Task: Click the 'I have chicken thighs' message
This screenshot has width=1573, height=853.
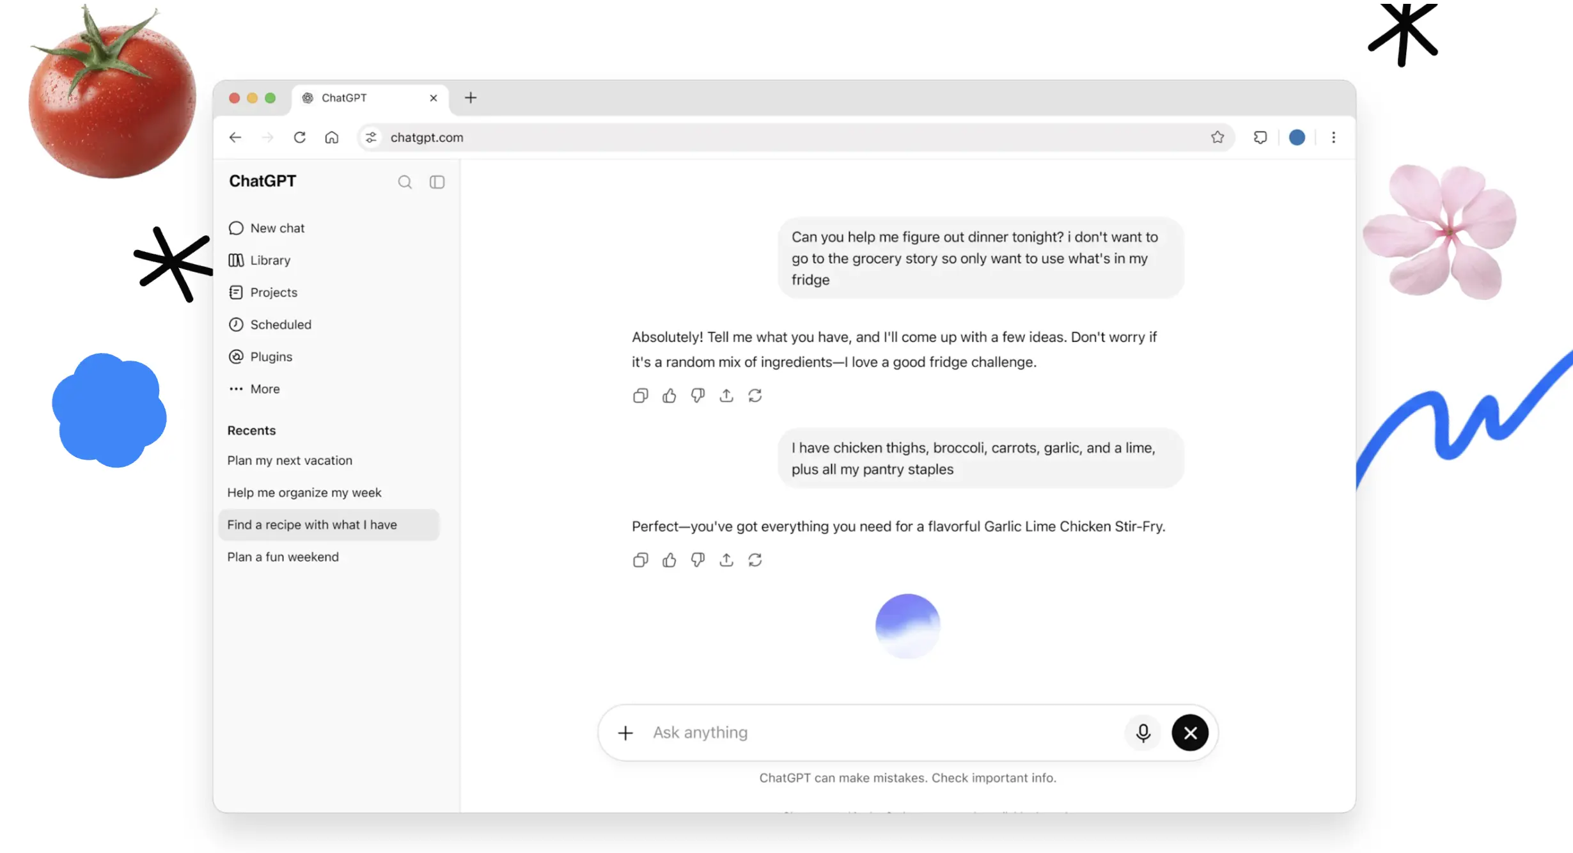Action: pyautogui.click(x=981, y=458)
